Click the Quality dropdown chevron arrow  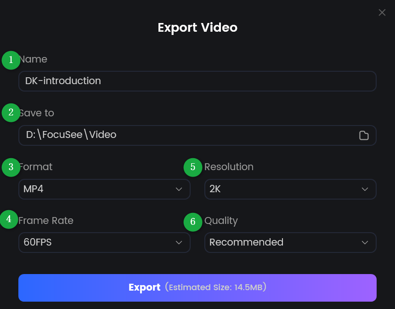pos(365,242)
